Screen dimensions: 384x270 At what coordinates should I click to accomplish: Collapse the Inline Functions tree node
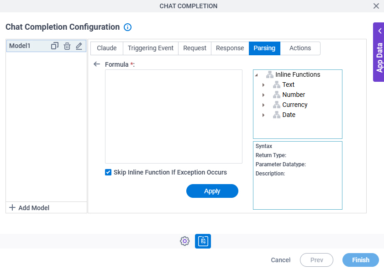point(257,75)
